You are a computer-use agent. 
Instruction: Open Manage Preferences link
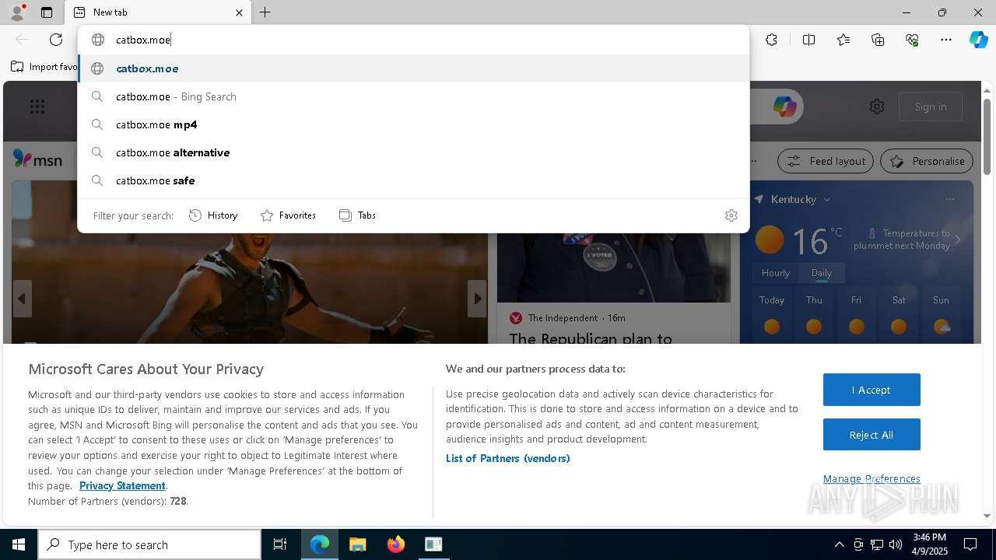coord(871,478)
